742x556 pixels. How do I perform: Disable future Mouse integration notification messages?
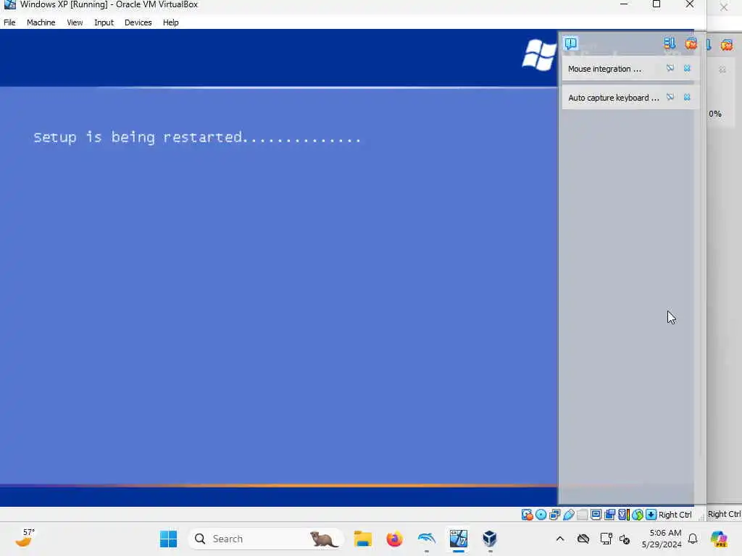(670, 69)
